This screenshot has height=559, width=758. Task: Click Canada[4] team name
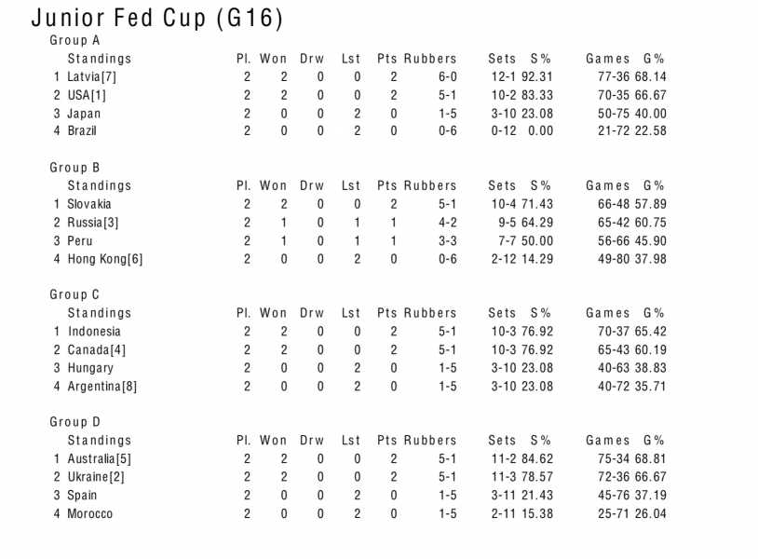96,350
